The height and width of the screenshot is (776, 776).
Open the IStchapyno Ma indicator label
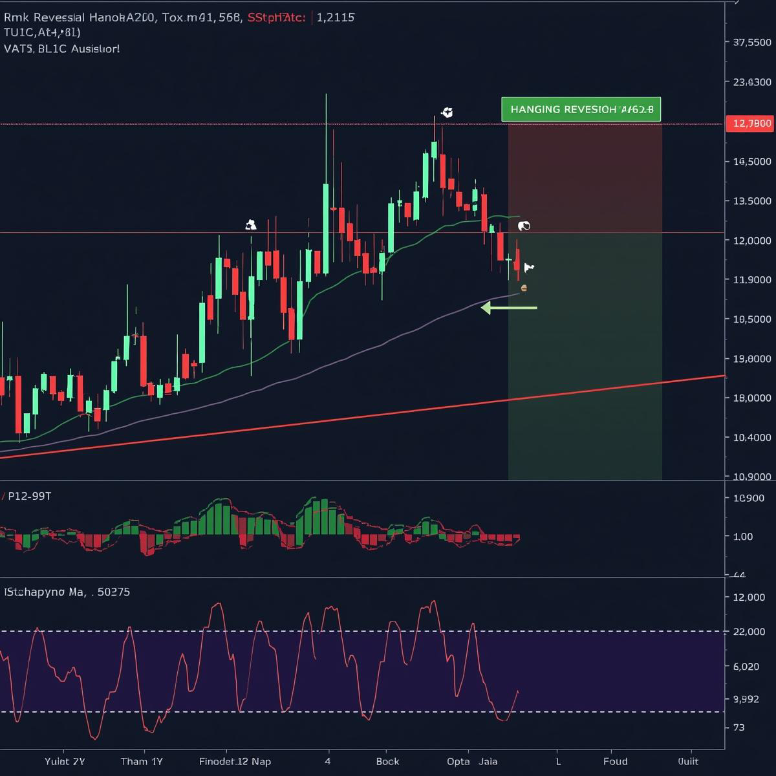(x=67, y=592)
